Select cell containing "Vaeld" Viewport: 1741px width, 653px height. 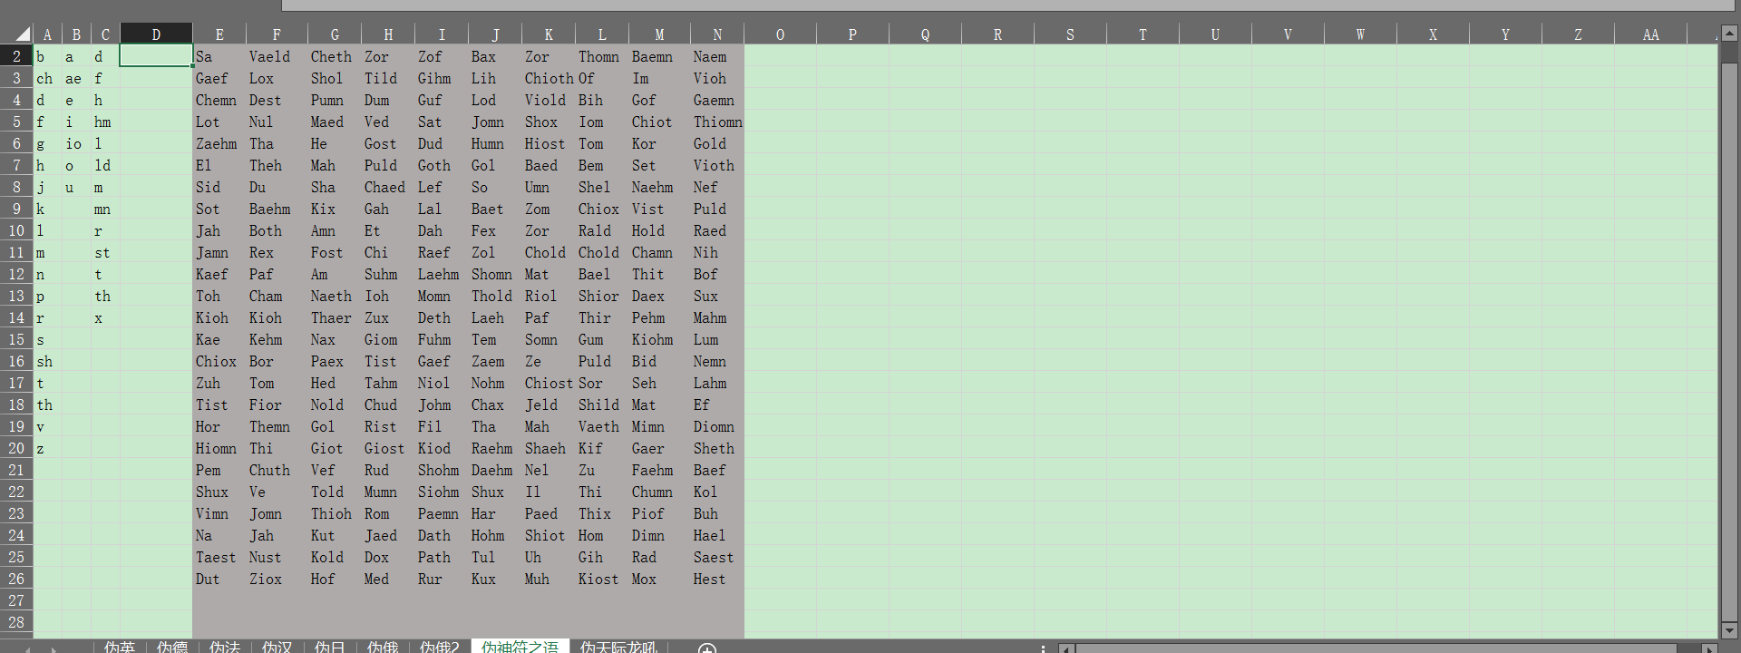pos(277,56)
